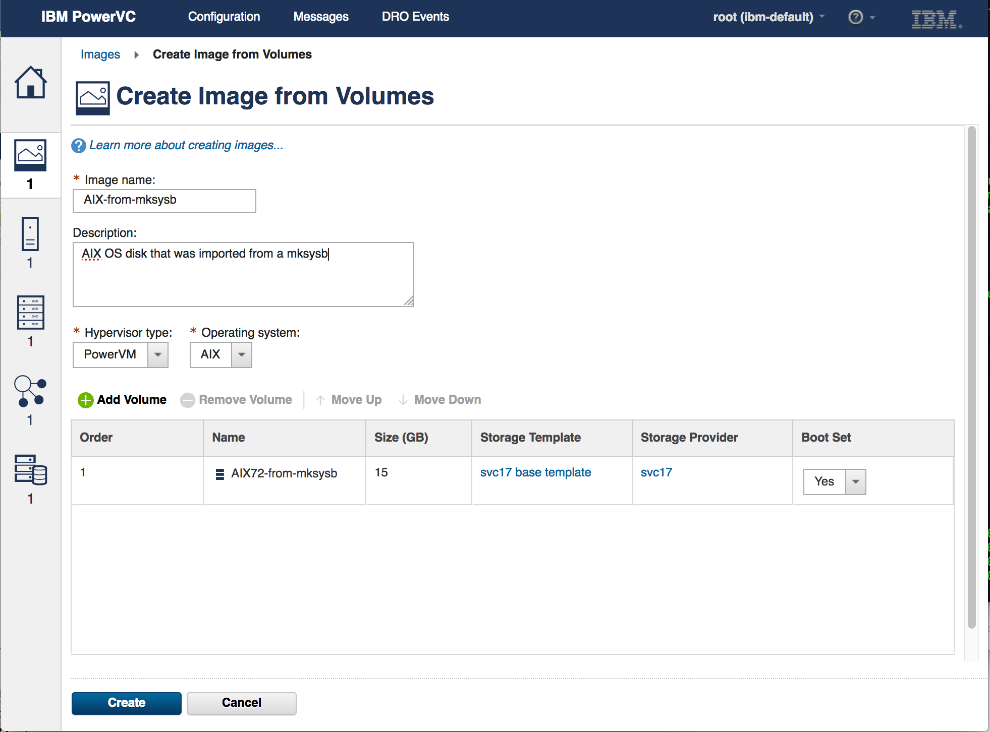Click the IBM logo in header

point(937,19)
